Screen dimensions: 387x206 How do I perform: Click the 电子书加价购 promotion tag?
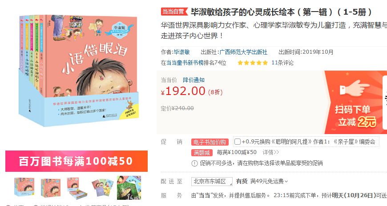click(210, 142)
